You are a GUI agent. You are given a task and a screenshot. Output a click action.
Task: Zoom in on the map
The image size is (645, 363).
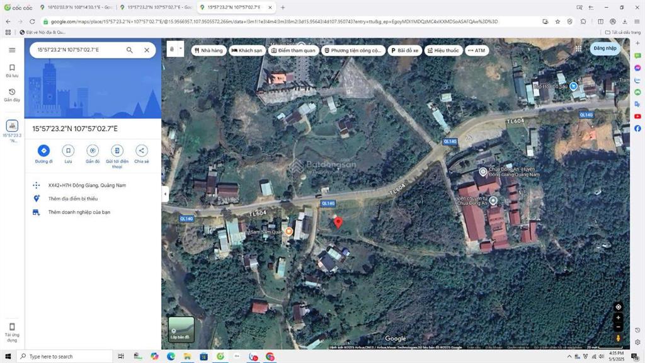point(619,318)
